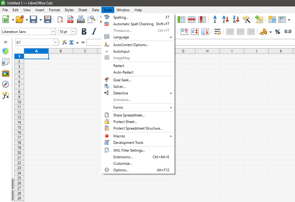Viewport: 295px width, 202px height.
Task: Click the Sum sigma icon
Action: click(x=71, y=42)
